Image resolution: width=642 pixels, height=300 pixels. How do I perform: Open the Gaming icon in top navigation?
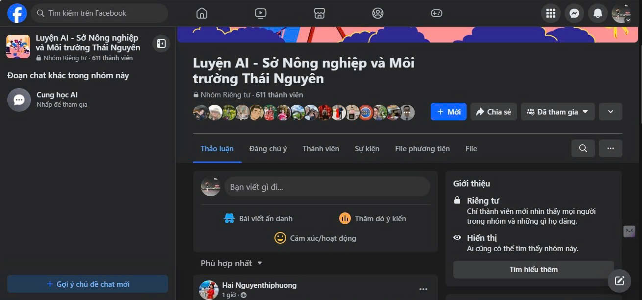click(x=437, y=13)
